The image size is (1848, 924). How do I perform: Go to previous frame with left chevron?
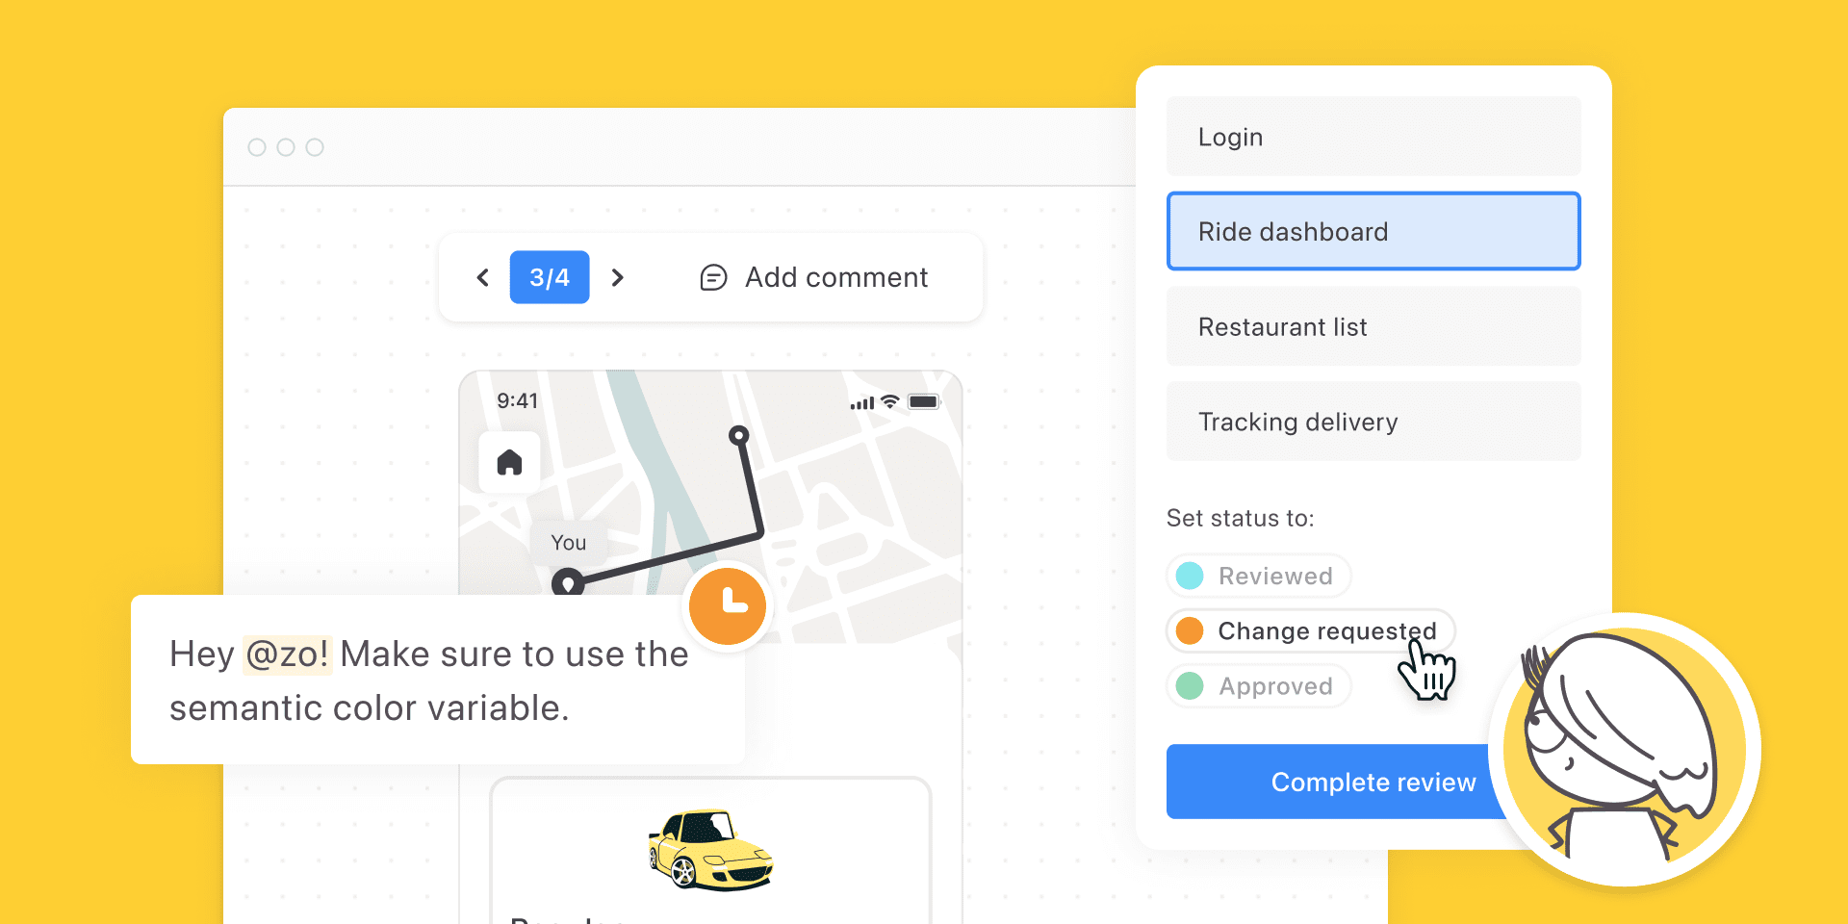483,278
